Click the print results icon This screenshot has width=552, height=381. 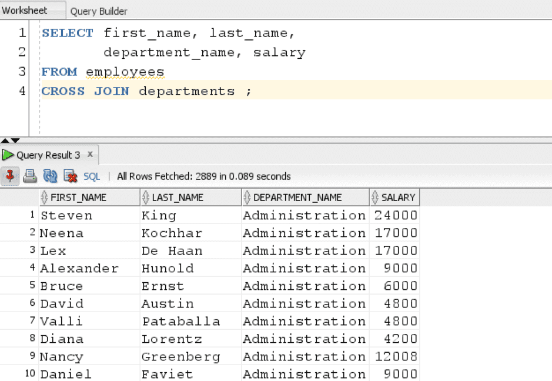(x=30, y=176)
